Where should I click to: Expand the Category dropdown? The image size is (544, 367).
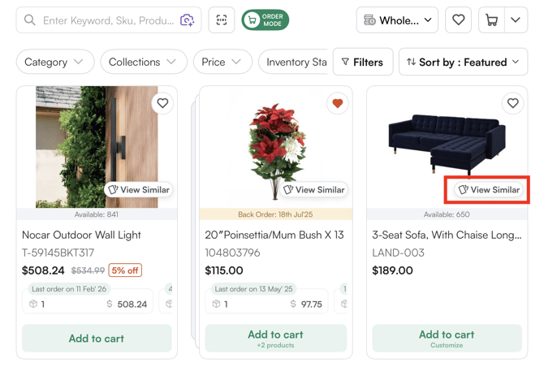tap(54, 62)
